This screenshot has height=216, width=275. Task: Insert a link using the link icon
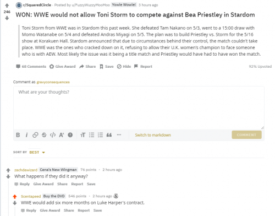[x=35, y=135]
